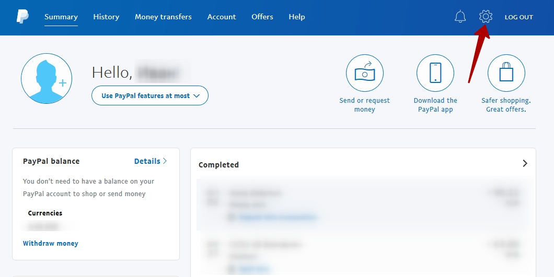This screenshot has height=277, width=554.
Task: Click the Send or request money icon
Action: tap(365, 73)
